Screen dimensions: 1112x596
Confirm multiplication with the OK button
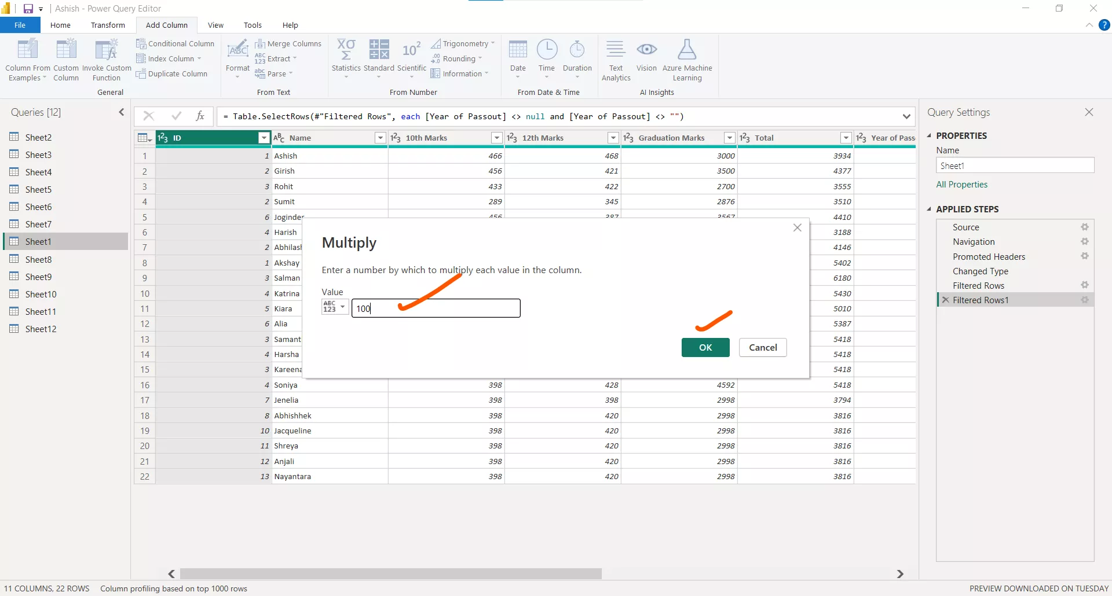click(x=705, y=347)
